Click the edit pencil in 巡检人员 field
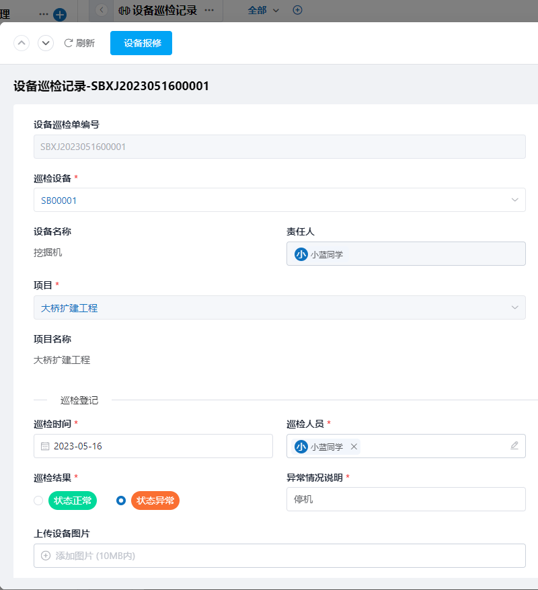This screenshot has width=538, height=590. click(x=514, y=446)
